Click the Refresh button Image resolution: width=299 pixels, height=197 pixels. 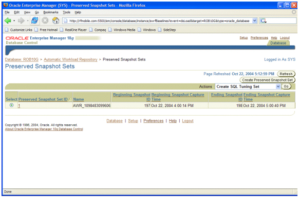(x=286, y=74)
